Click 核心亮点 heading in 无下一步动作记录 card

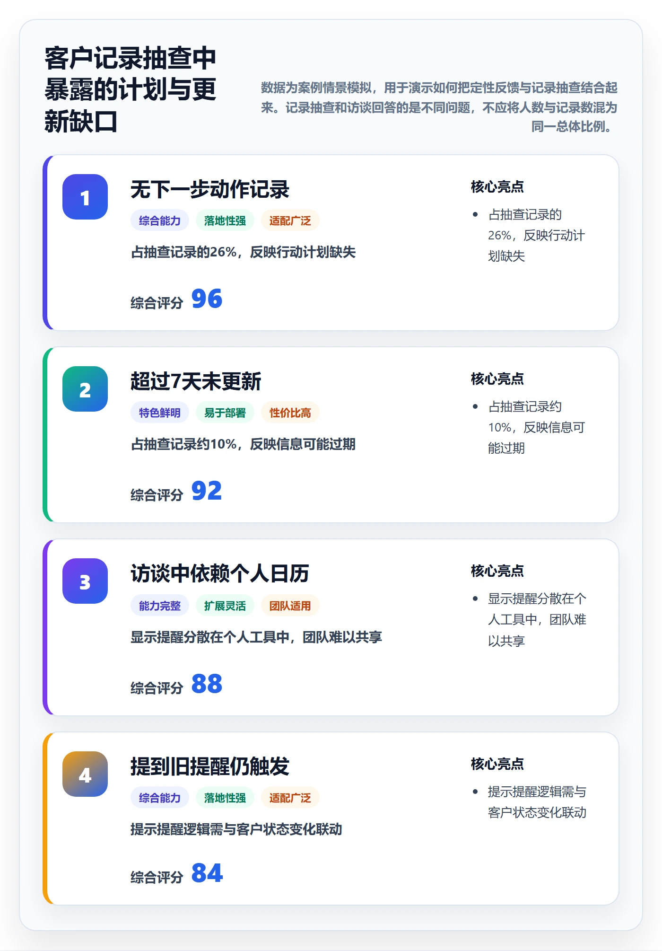[x=497, y=187]
